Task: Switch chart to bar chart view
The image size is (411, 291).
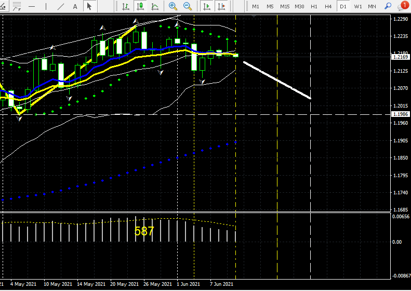Action: click(126, 6)
